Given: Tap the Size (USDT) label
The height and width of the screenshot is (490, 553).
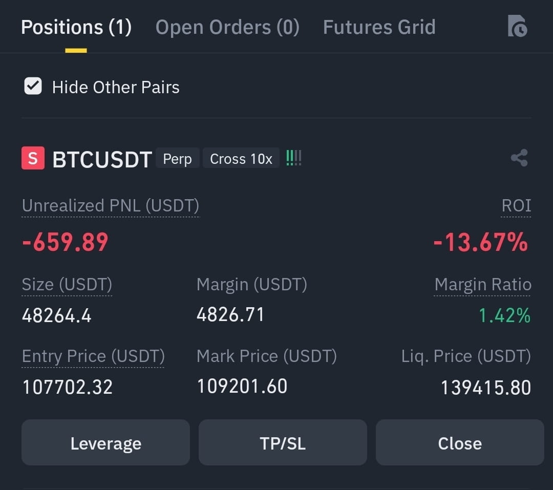Looking at the screenshot, I should tap(67, 285).
